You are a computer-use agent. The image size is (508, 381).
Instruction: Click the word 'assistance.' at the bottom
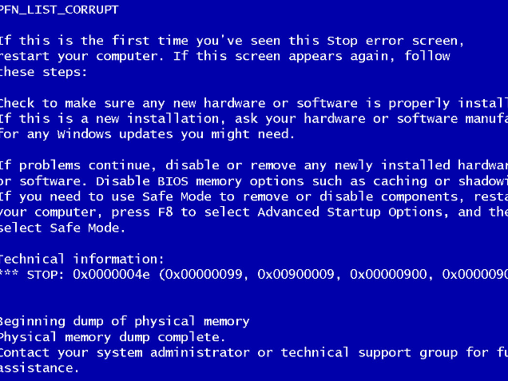click(39, 368)
